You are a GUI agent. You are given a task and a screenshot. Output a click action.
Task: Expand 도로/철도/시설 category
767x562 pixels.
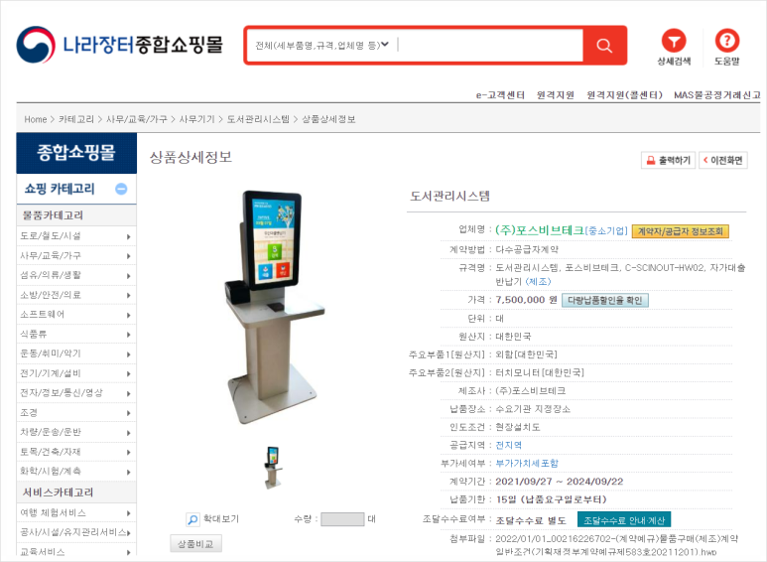pyautogui.click(x=76, y=236)
